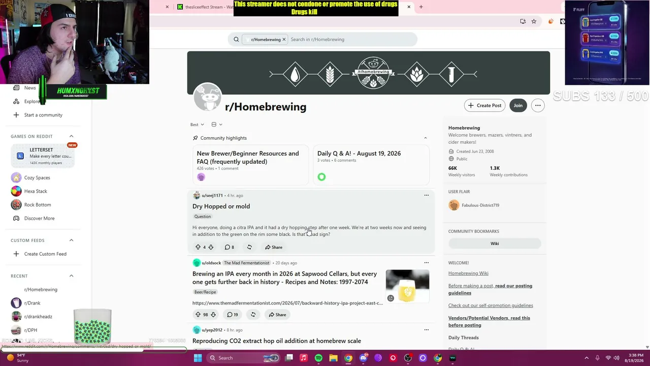Show hidden system tray icons
The height and width of the screenshot is (366, 650).
click(587, 358)
